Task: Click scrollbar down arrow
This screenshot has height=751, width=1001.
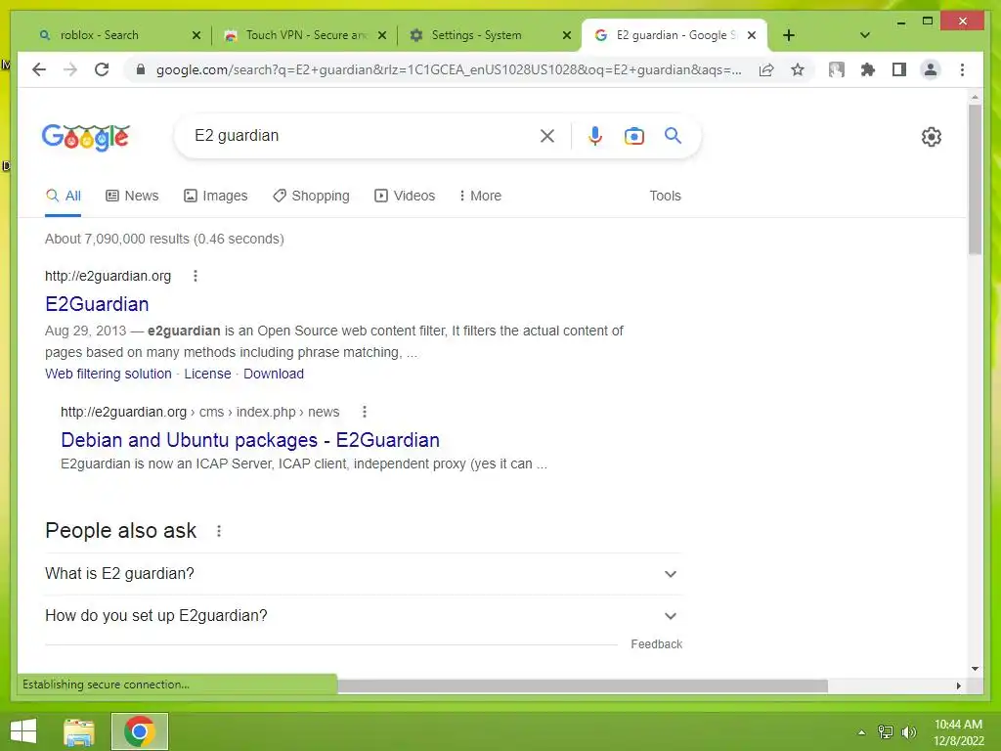Action: pos(975,669)
